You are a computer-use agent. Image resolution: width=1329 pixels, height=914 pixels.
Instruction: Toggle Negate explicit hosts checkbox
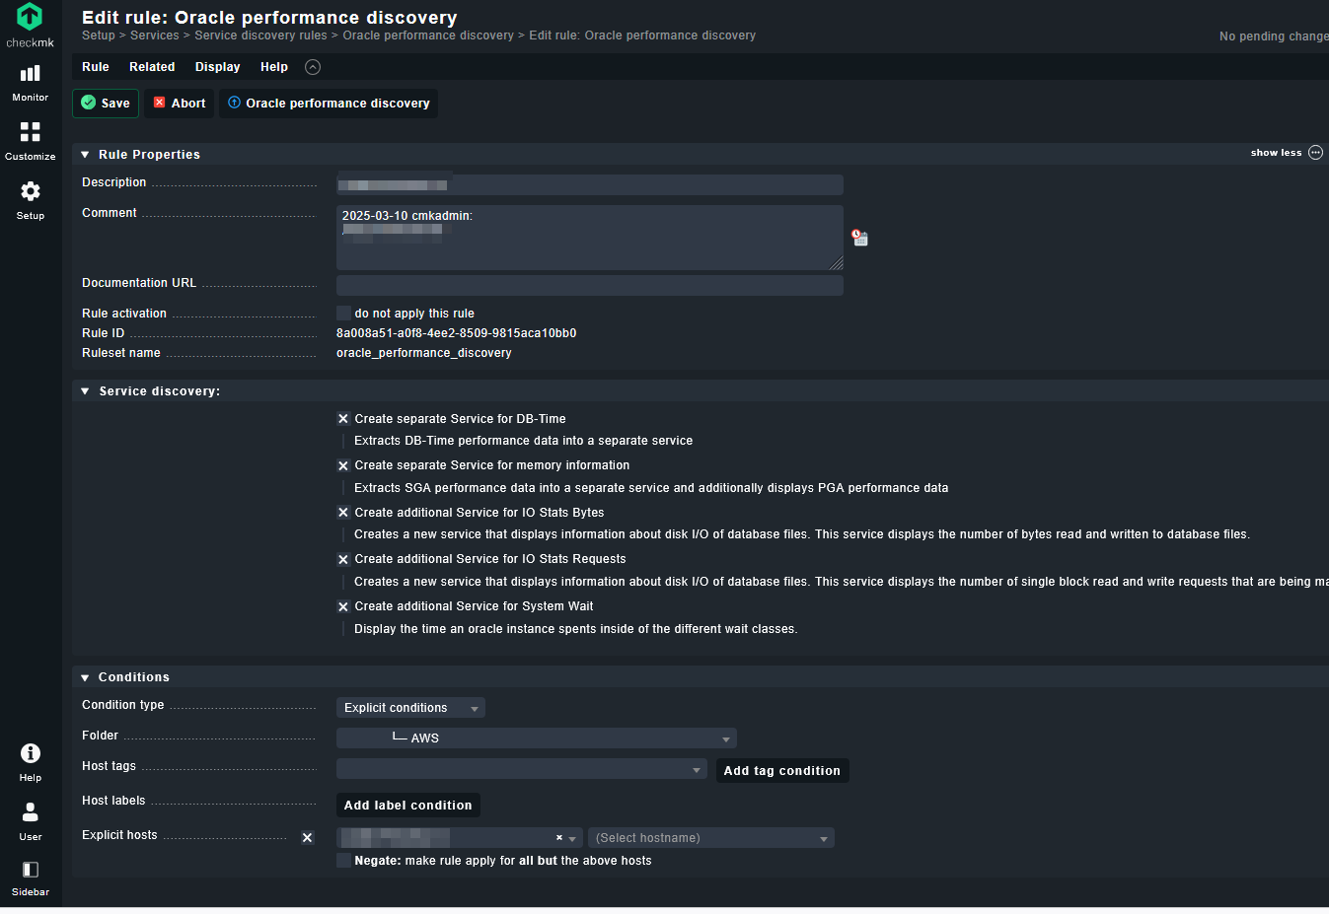tap(343, 861)
